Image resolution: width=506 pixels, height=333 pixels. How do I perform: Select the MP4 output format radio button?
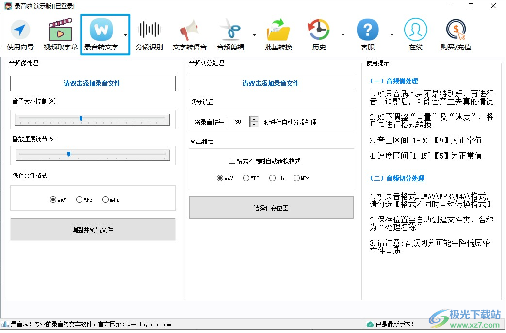tap(296, 178)
